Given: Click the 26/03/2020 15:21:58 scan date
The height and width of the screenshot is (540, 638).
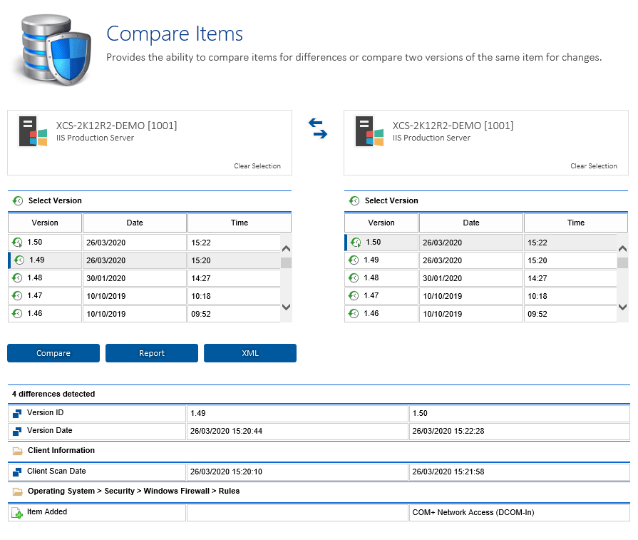Looking at the screenshot, I should point(448,472).
